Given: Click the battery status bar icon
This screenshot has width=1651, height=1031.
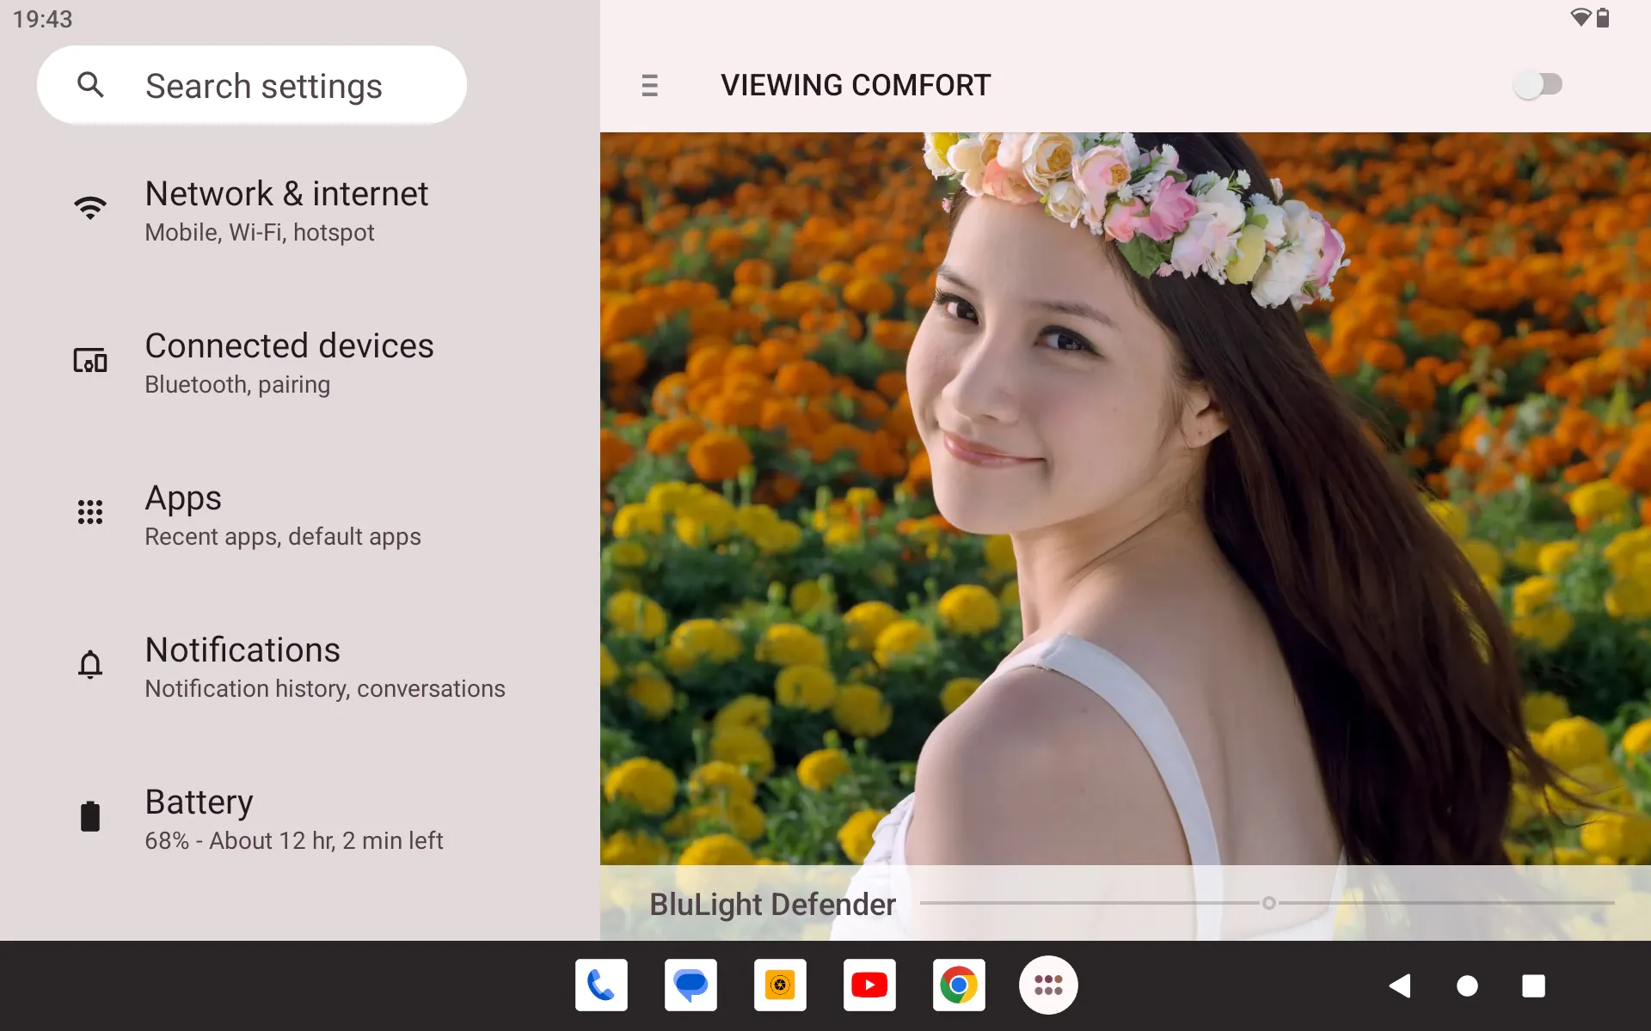Looking at the screenshot, I should [x=1603, y=17].
